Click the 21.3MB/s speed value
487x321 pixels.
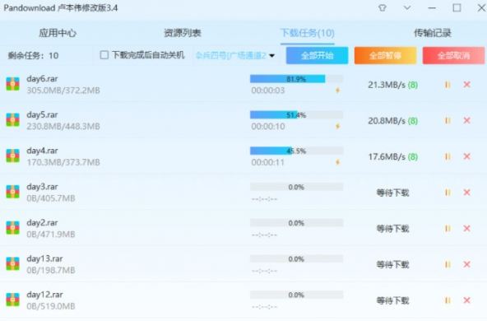[x=387, y=85]
